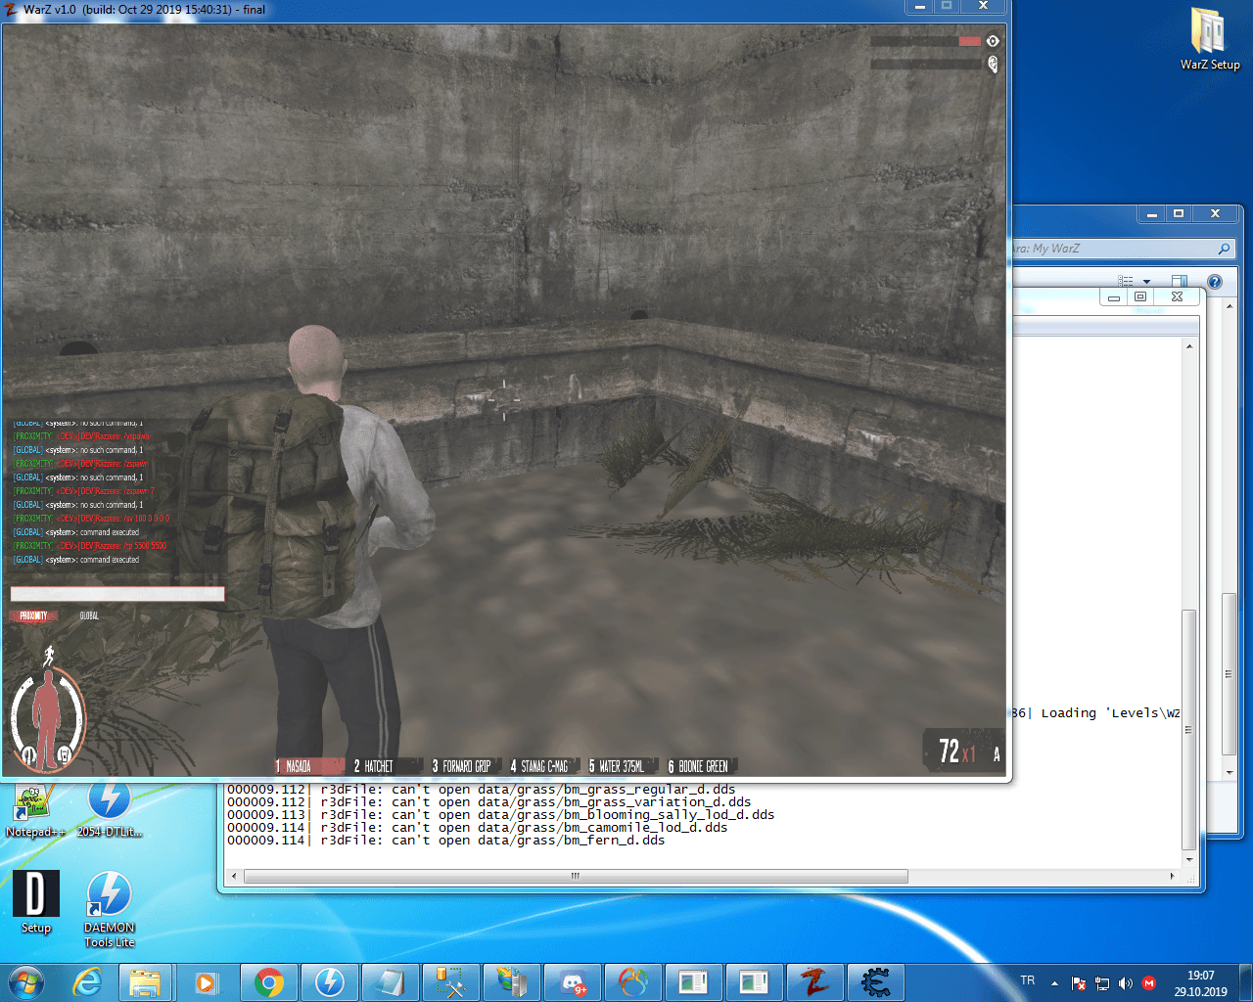Change the view mode in Explorer toolbar
The height and width of the screenshot is (1002, 1253).
(x=1126, y=281)
